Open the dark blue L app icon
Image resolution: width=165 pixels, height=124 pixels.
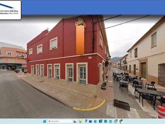(x=100, y=121)
